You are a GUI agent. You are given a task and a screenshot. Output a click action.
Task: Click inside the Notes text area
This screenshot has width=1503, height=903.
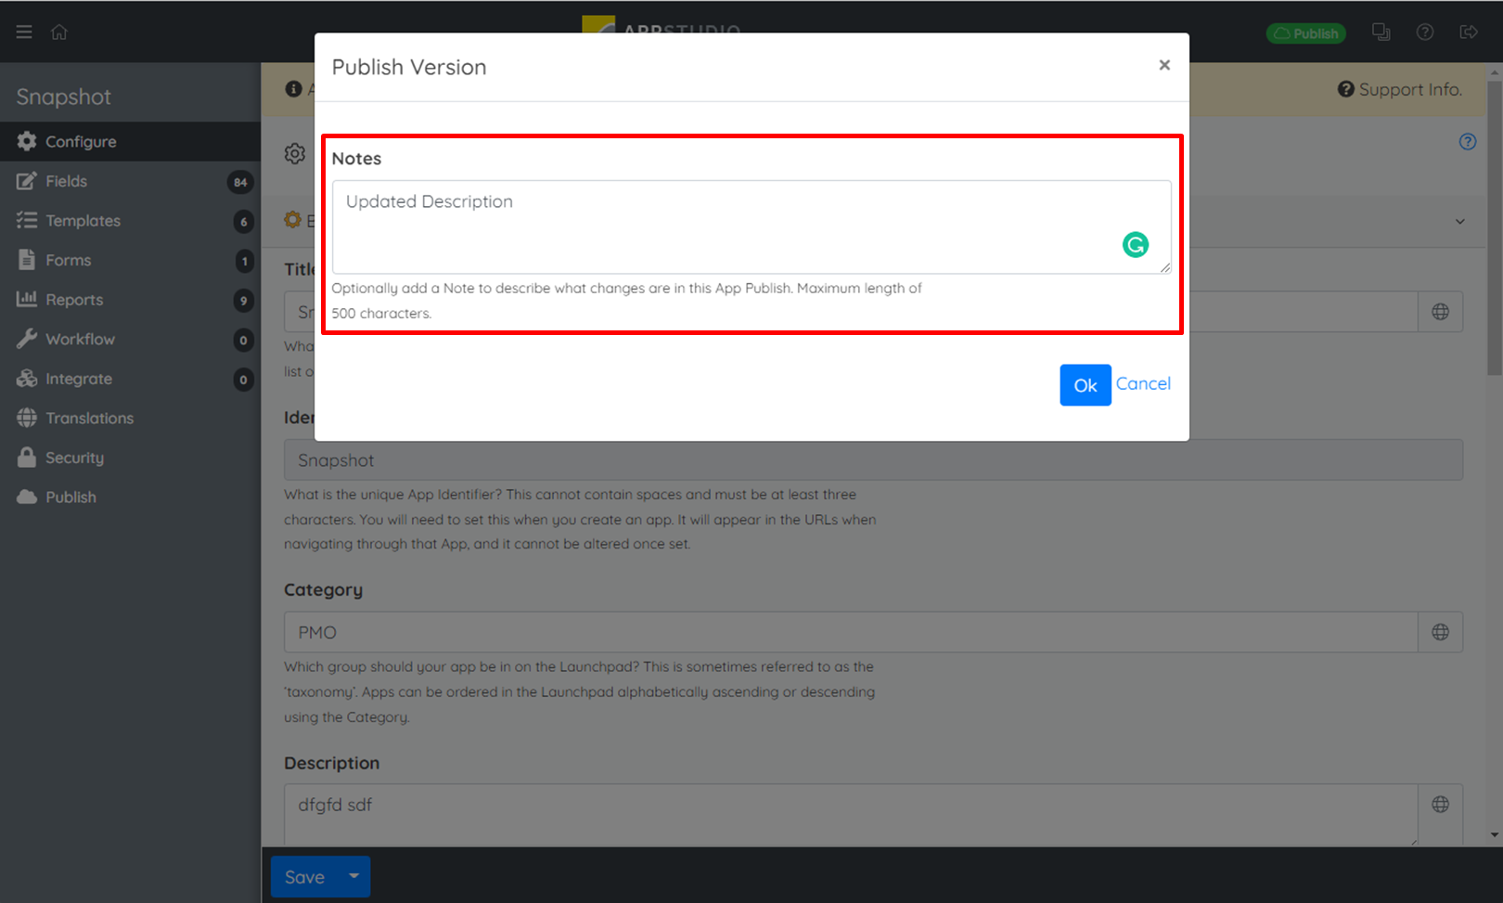(x=751, y=227)
